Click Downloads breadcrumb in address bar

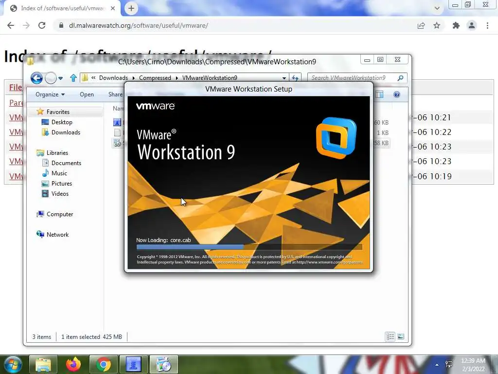point(113,78)
